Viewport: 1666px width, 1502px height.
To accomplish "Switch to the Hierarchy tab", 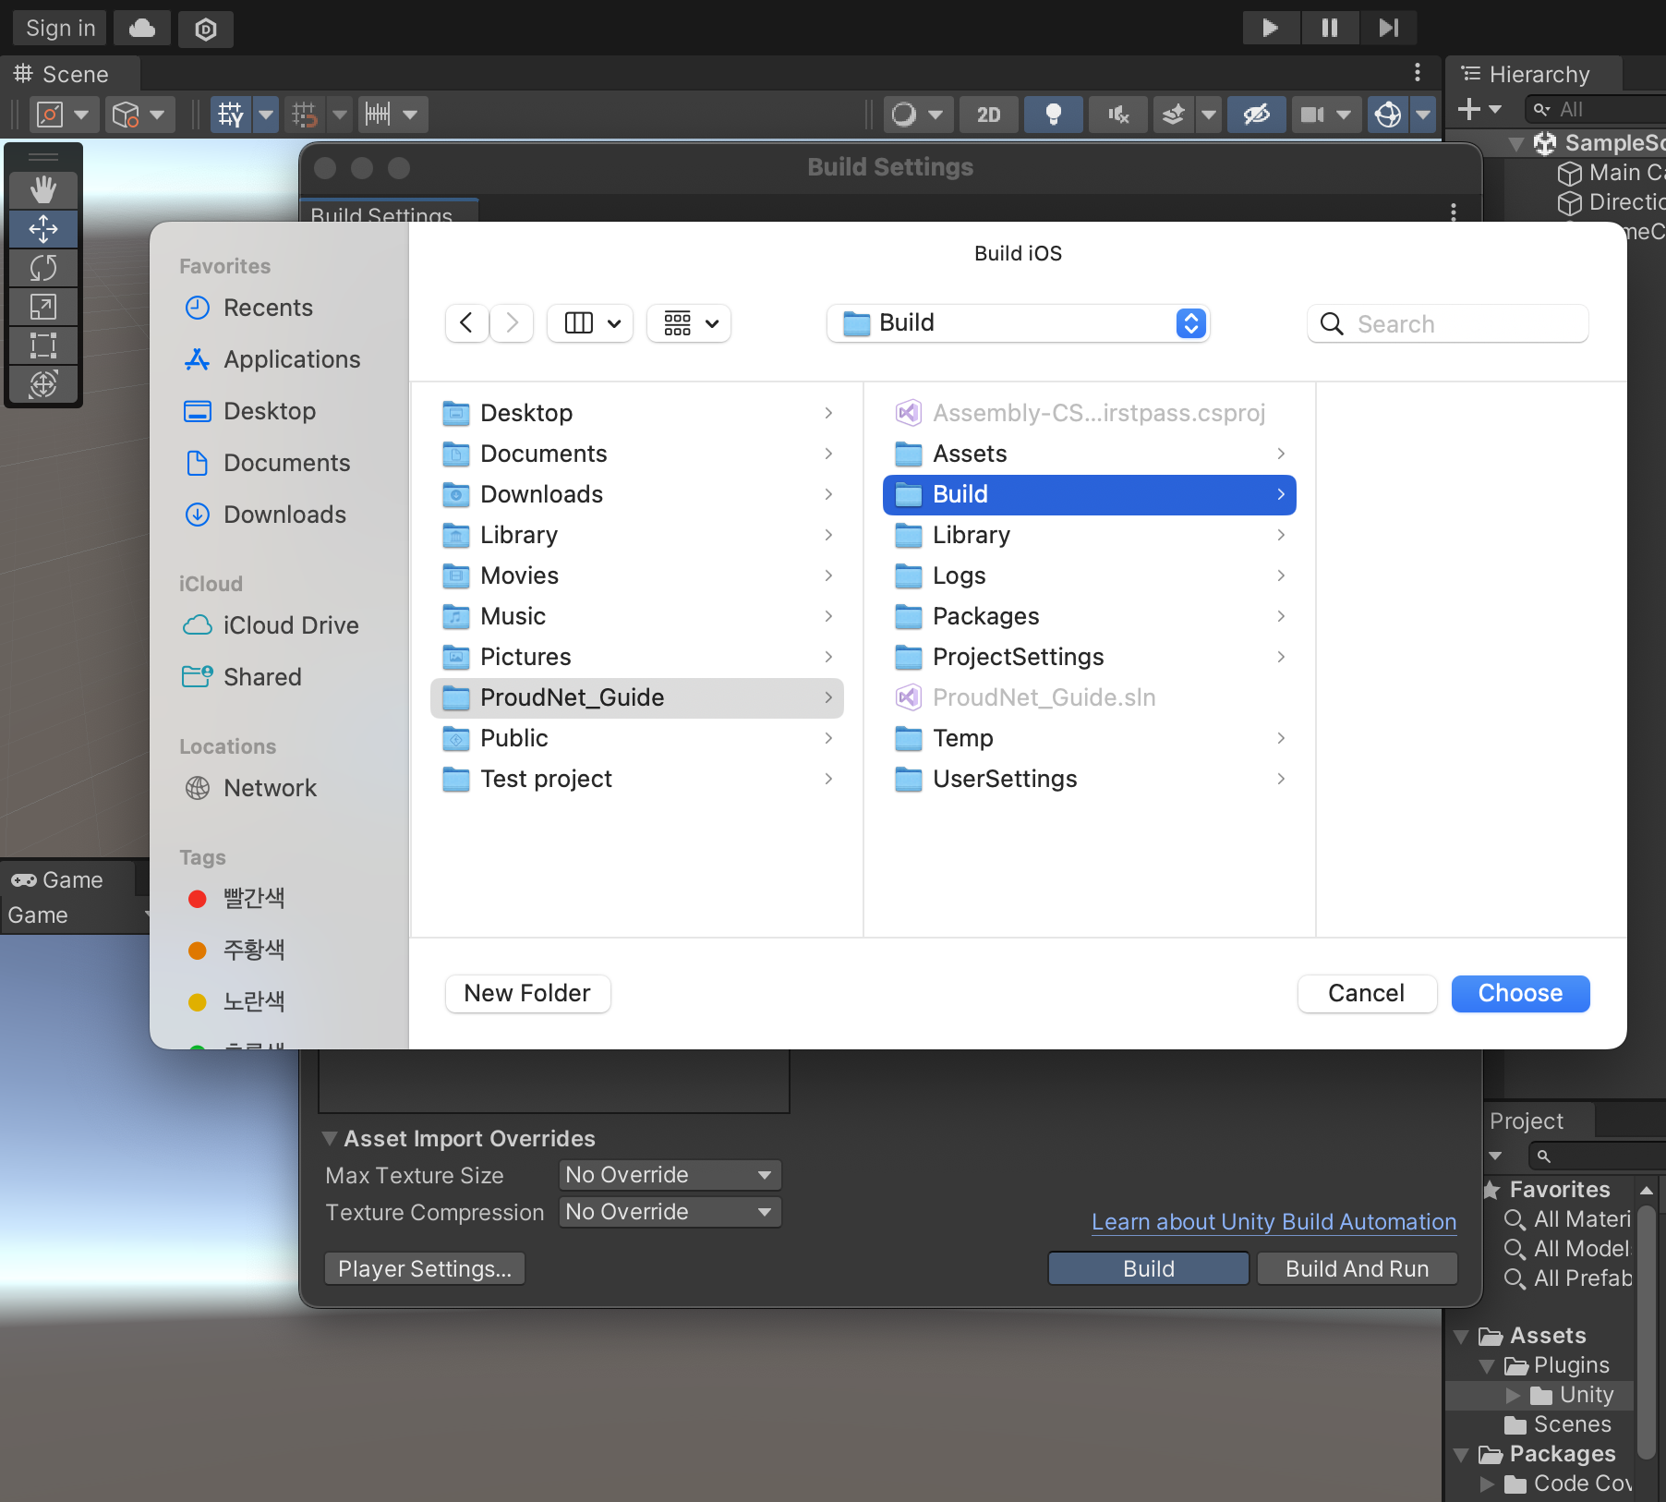I will [1538, 74].
